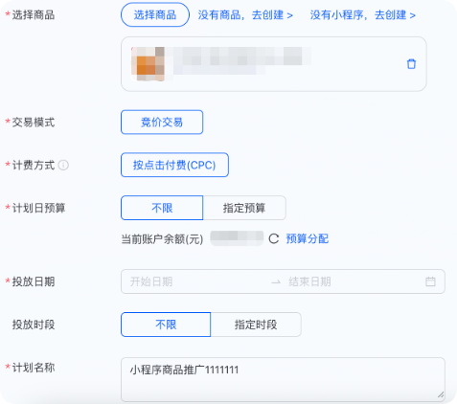Select 竞价交易 trading mode

point(162,123)
